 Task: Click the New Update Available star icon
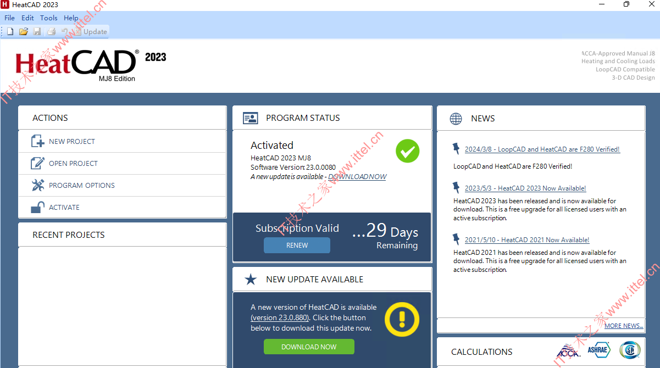(251, 280)
